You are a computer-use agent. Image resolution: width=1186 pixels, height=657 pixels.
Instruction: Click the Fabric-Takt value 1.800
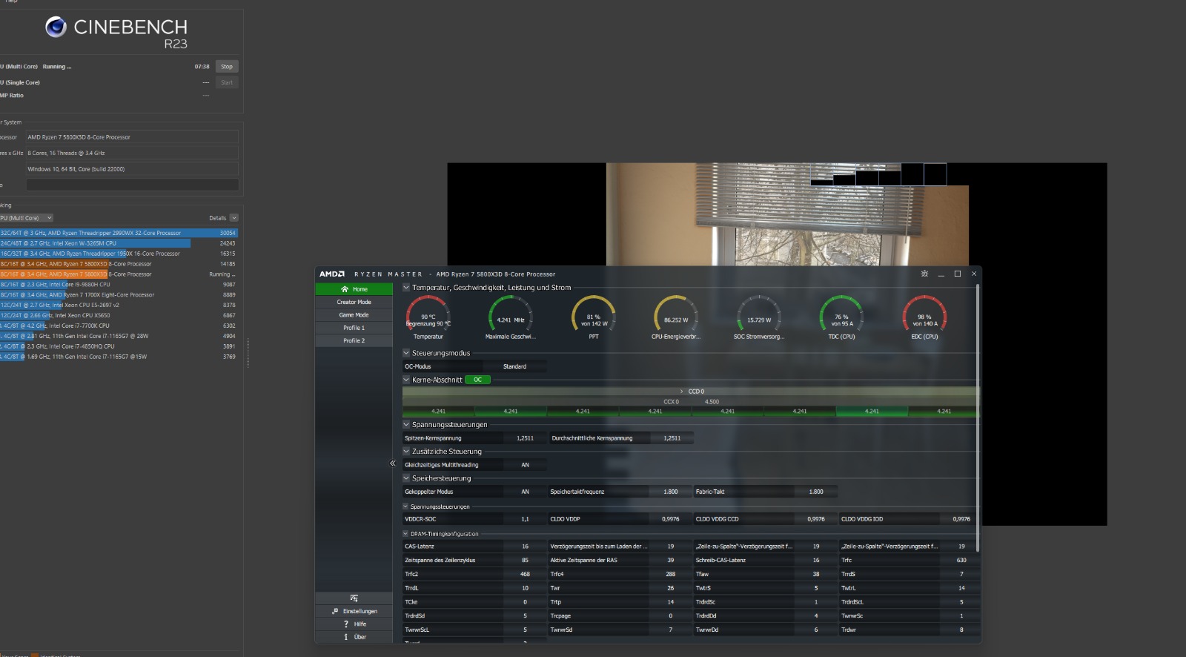tap(815, 492)
